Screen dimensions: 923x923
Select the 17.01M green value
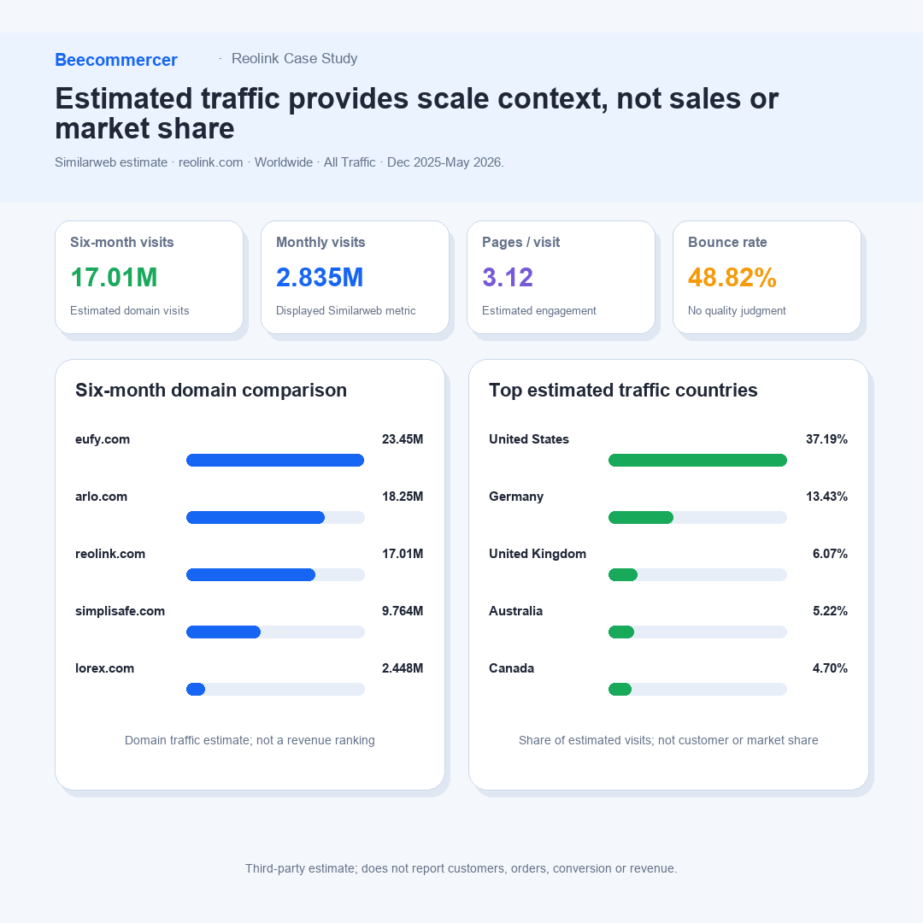point(114,277)
